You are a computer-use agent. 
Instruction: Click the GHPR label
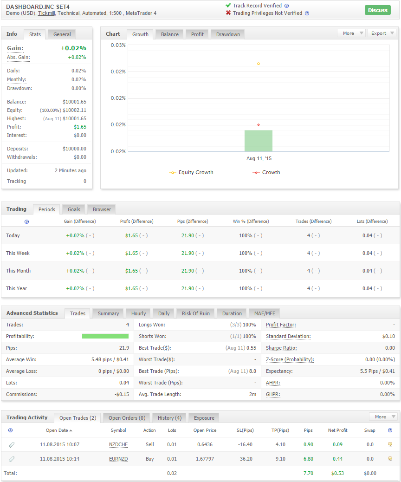click(x=273, y=395)
